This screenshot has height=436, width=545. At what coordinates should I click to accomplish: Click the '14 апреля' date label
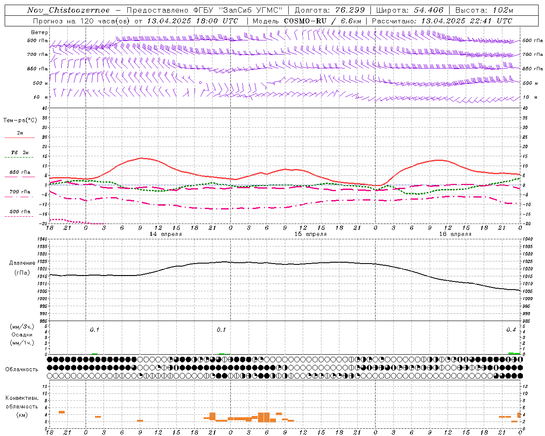coord(166,234)
